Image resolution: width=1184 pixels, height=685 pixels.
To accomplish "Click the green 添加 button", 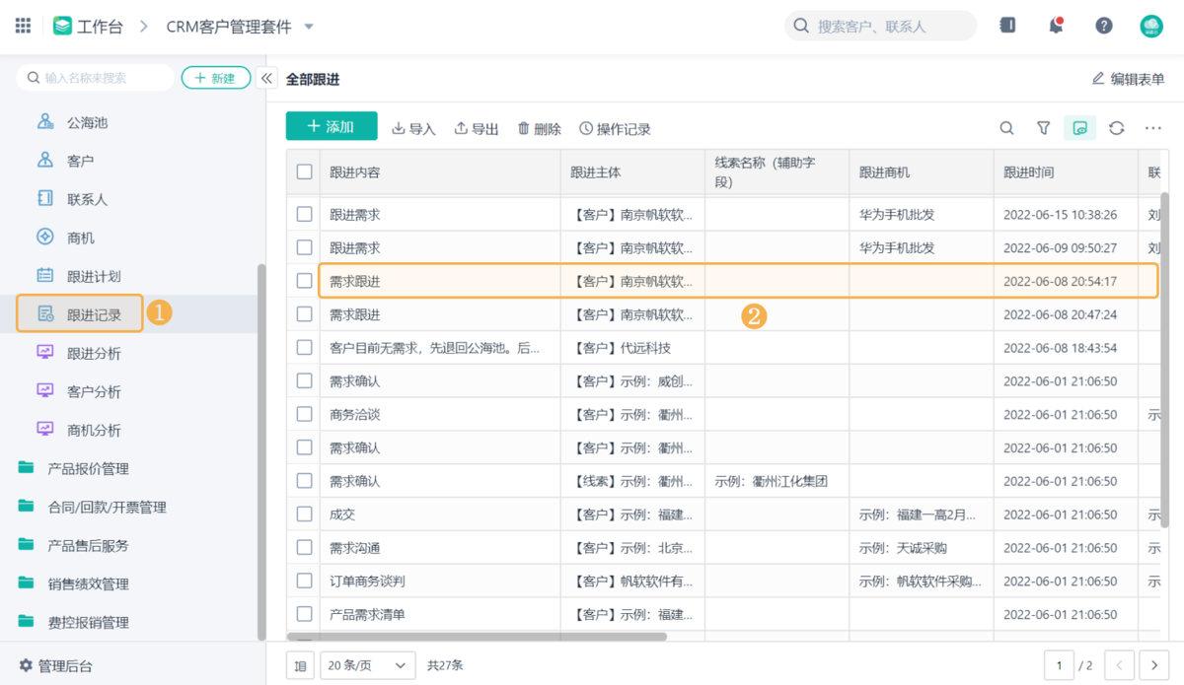I will pyautogui.click(x=332, y=126).
